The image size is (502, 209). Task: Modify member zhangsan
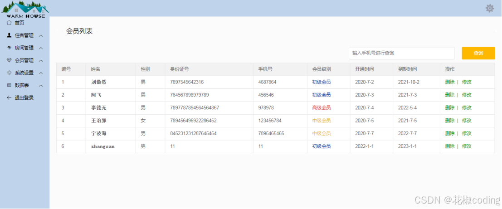pos(467,146)
